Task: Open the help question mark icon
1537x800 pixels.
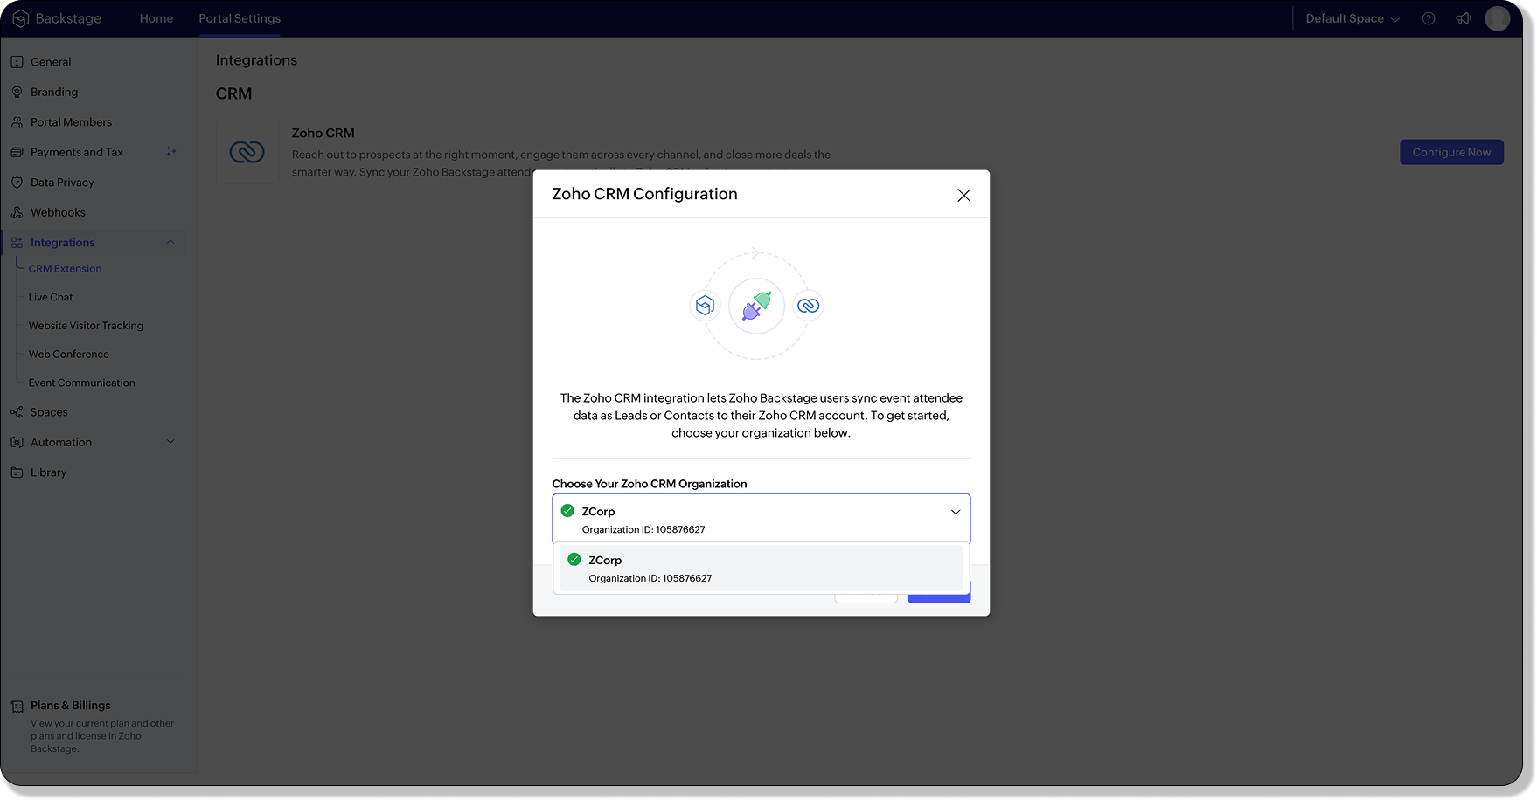Action: click(x=1429, y=18)
